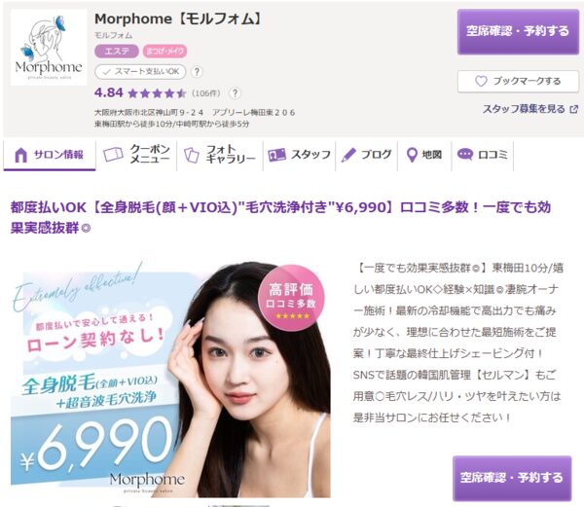The height and width of the screenshot is (507, 584).
Task: Switch to クーポンメニュー tab
Action: coord(136,155)
